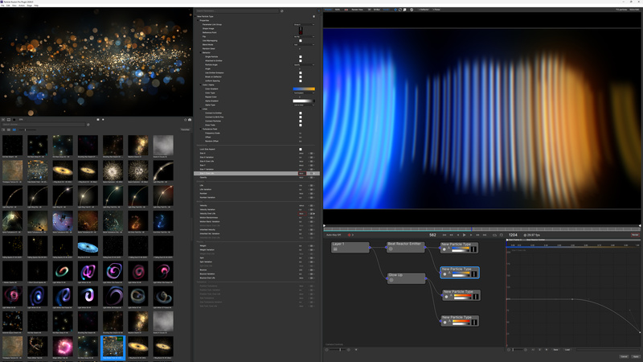Click the + Deflector button
643x362 pixels.
(424, 10)
